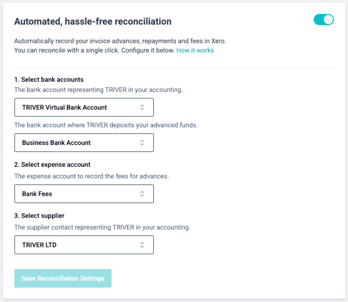The height and width of the screenshot is (302, 348).
Task: Open the How it works link
Action: (195, 50)
